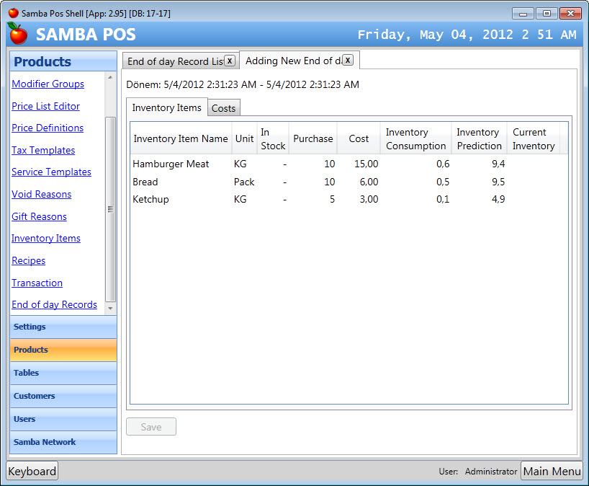Click the Dönem period date text
The image size is (589, 486).
tap(243, 84)
